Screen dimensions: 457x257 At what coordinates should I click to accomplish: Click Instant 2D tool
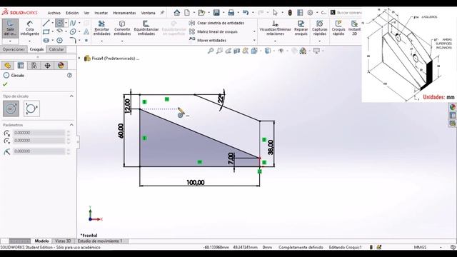tap(354, 29)
